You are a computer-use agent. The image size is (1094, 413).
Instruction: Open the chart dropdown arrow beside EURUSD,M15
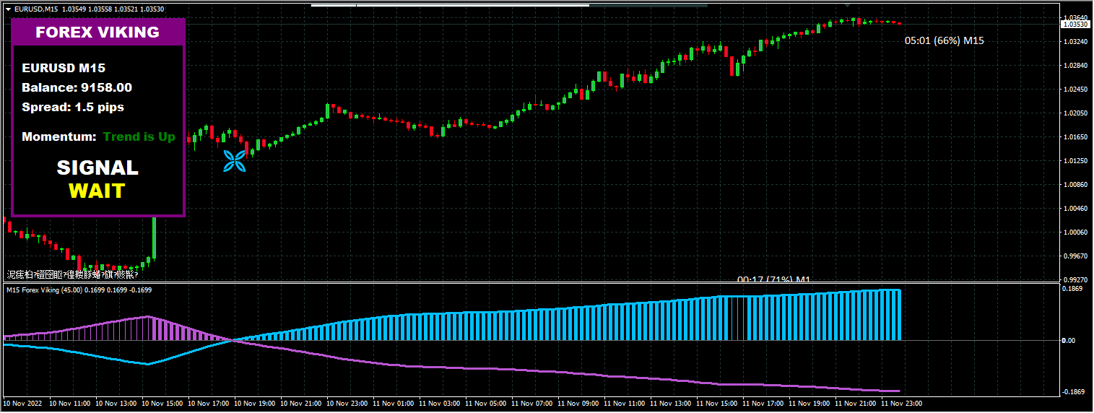point(8,9)
